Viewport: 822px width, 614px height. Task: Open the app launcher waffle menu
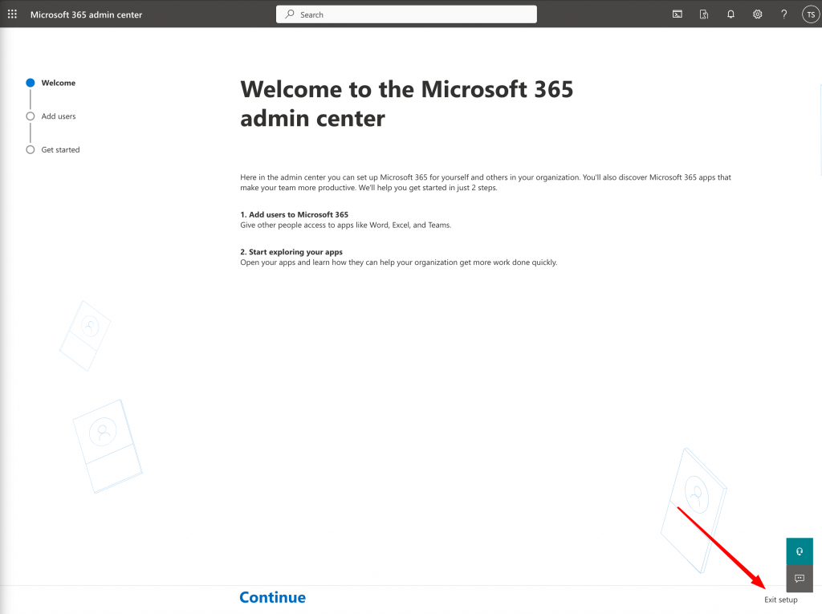click(x=12, y=14)
